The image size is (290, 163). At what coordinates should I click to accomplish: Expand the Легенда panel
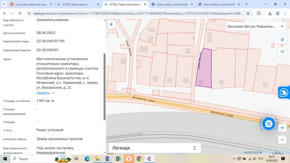154,148
